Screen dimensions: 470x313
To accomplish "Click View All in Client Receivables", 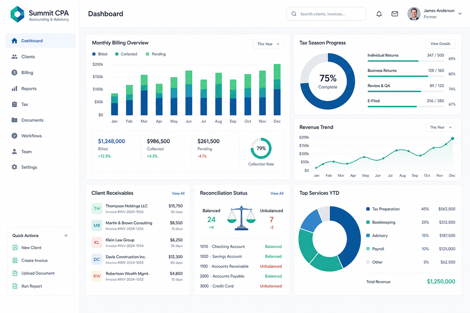I will tap(178, 193).
